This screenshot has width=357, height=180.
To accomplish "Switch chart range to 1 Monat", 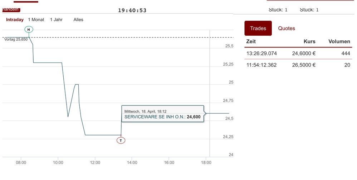I will pyautogui.click(x=36, y=20).
